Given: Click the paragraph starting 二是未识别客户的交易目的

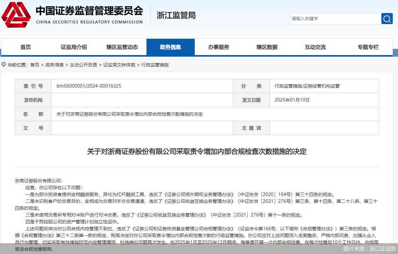Looking at the screenshot, I should click(x=196, y=205).
